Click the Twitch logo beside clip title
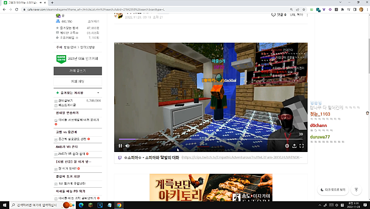 [120, 158]
